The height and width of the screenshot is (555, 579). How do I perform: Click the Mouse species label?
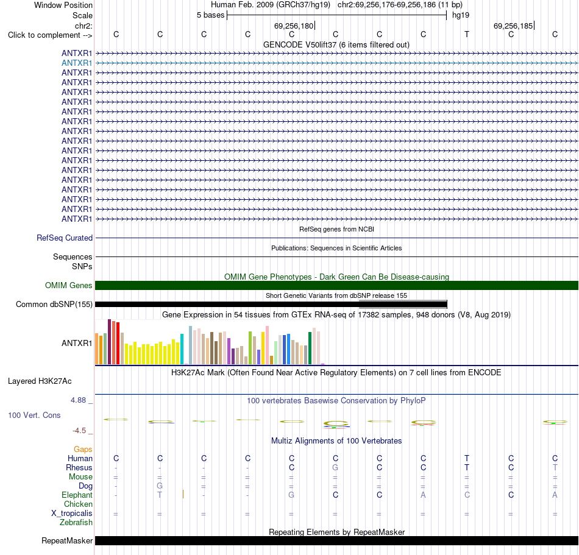click(x=80, y=477)
